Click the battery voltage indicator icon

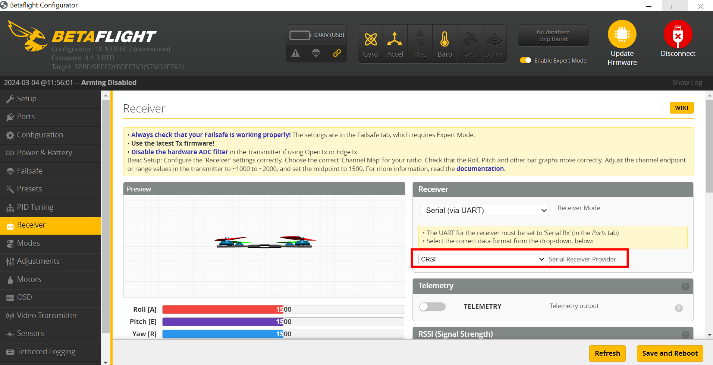point(300,35)
